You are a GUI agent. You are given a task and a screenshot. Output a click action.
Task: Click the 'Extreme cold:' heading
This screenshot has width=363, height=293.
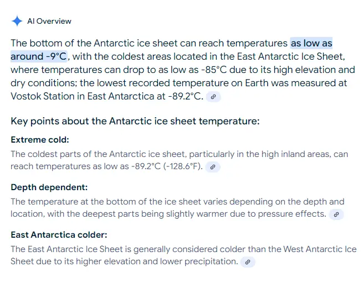coord(40,140)
